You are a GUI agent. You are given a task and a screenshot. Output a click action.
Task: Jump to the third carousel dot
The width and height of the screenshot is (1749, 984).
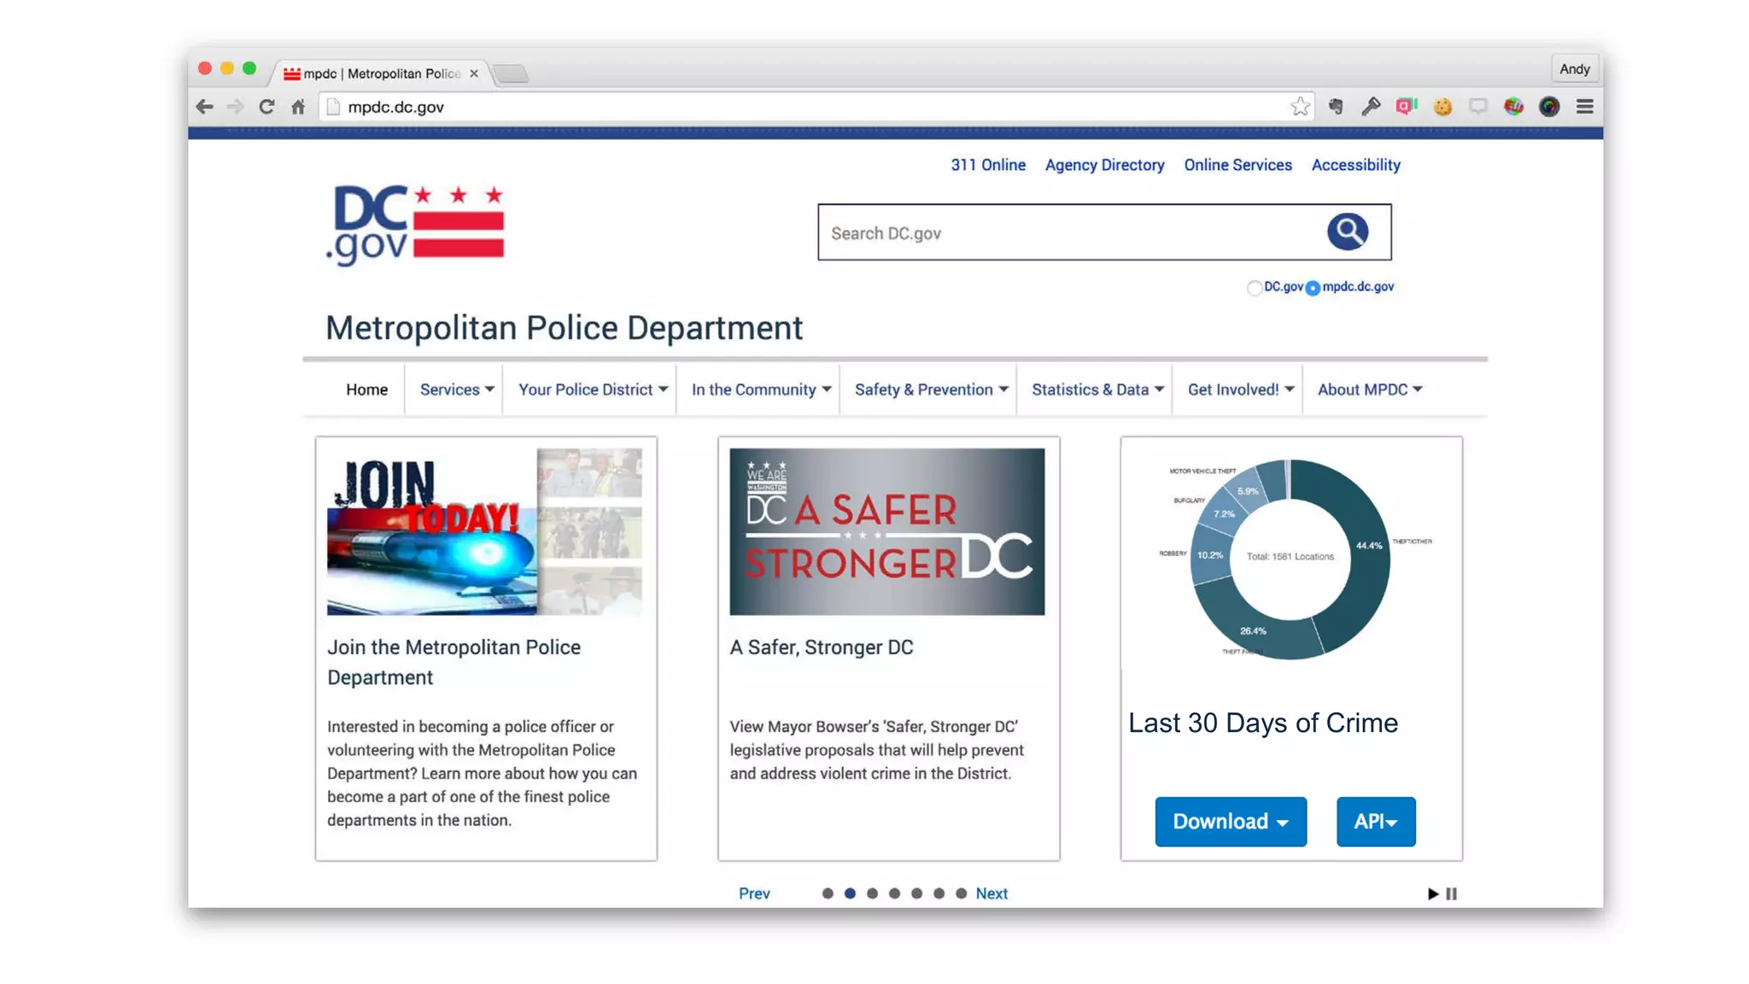(872, 893)
